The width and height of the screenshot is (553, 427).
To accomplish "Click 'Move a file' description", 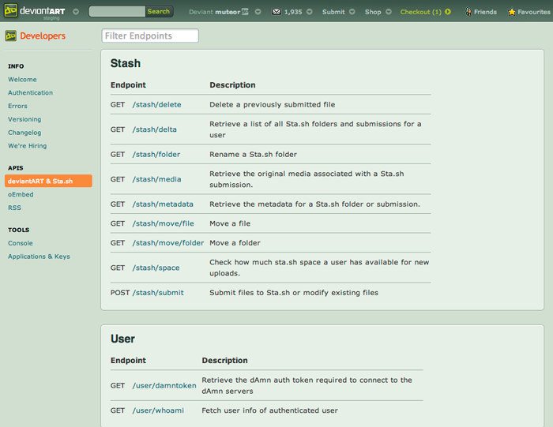I will pyautogui.click(x=230, y=223).
